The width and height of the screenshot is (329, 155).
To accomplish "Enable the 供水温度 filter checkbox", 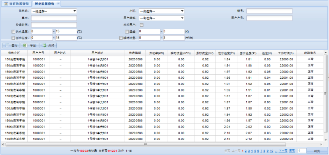I will click(x=14, y=32).
